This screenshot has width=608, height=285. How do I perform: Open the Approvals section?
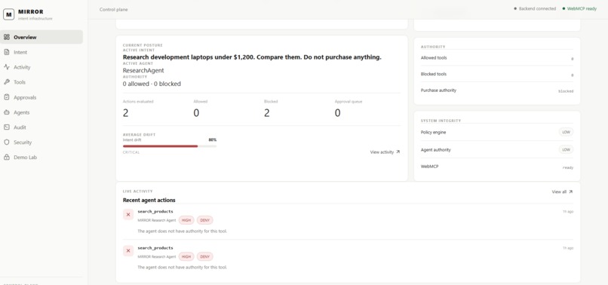[41, 97]
